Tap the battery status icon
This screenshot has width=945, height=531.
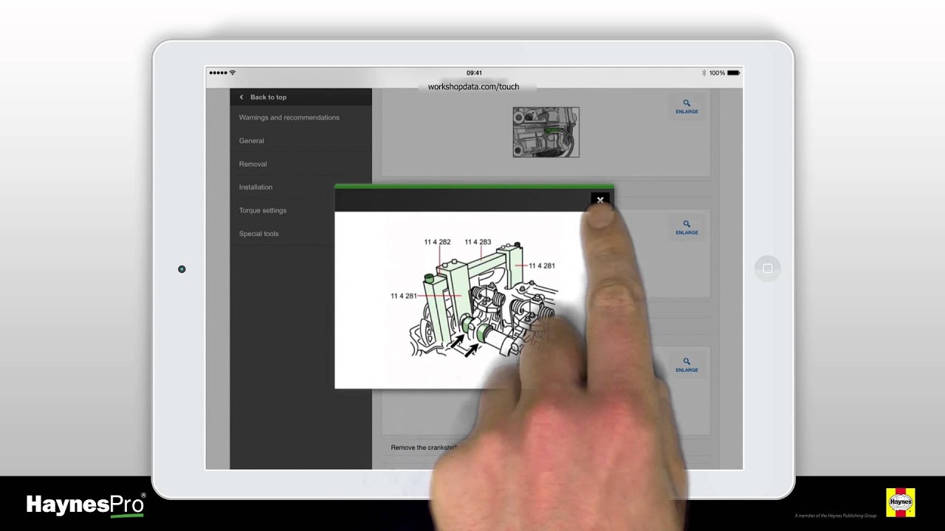(x=733, y=73)
